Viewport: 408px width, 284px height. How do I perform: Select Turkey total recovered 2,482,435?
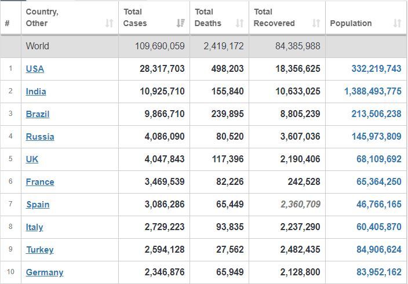(300, 250)
